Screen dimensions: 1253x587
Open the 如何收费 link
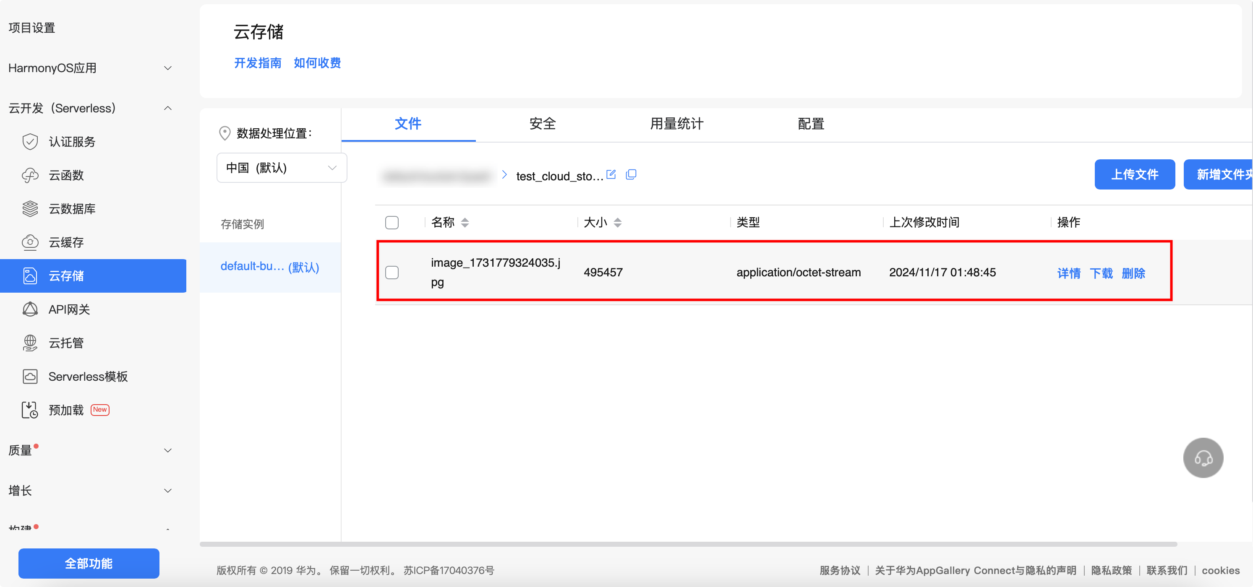[x=317, y=63]
